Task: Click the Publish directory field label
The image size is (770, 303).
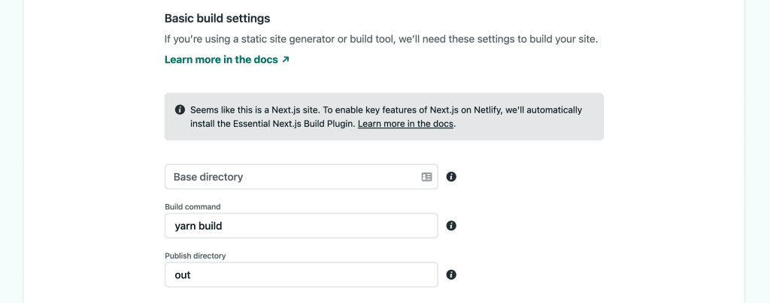Action: [196, 256]
